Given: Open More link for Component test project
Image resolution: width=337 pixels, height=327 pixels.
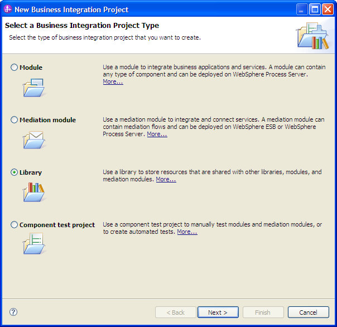Looking at the screenshot, I should pyautogui.click(x=187, y=232).
